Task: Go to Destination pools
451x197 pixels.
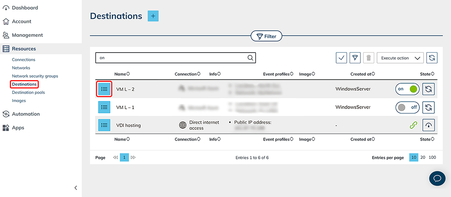Action: (x=28, y=92)
